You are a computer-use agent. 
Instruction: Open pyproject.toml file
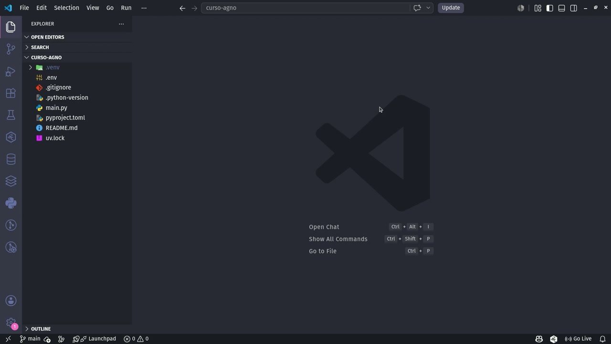tap(77, 118)
